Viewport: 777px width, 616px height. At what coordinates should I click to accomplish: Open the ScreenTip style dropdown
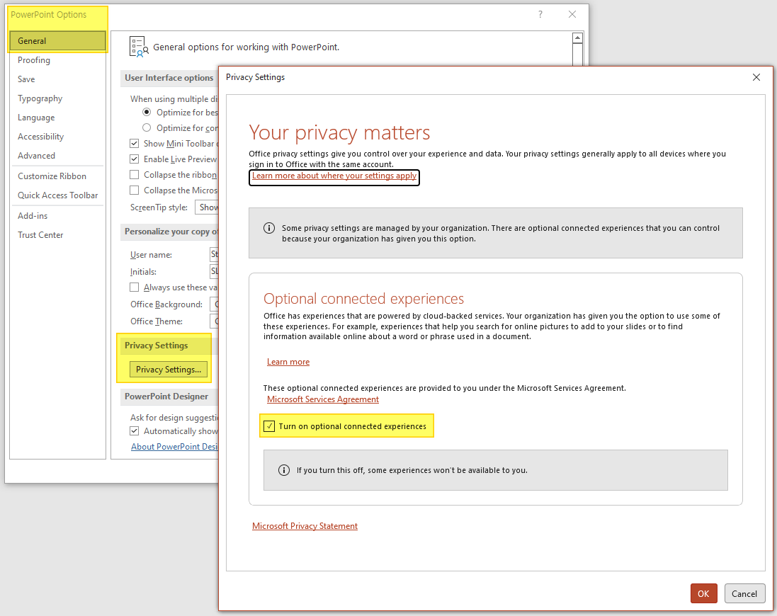coord(207,207)
